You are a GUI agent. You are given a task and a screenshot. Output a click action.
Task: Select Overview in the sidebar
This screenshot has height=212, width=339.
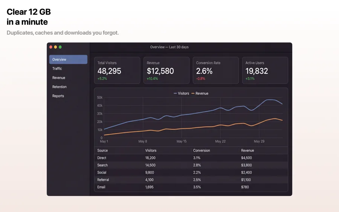(x=68, y=59)
